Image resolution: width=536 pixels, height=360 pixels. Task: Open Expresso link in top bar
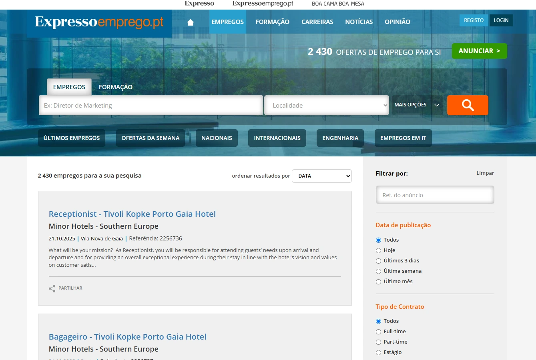[x=199, y=4]
